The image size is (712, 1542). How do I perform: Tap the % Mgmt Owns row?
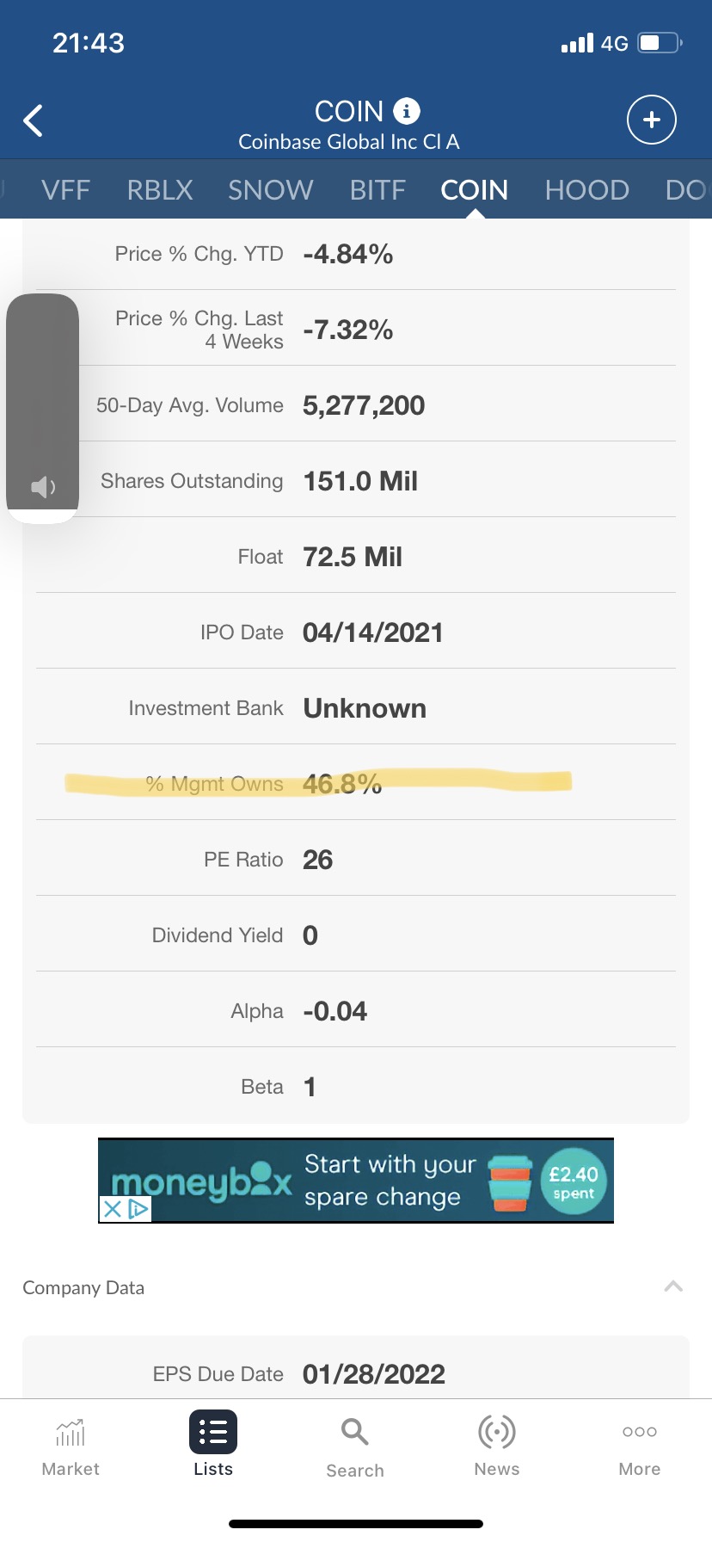(x=355, y=783)
